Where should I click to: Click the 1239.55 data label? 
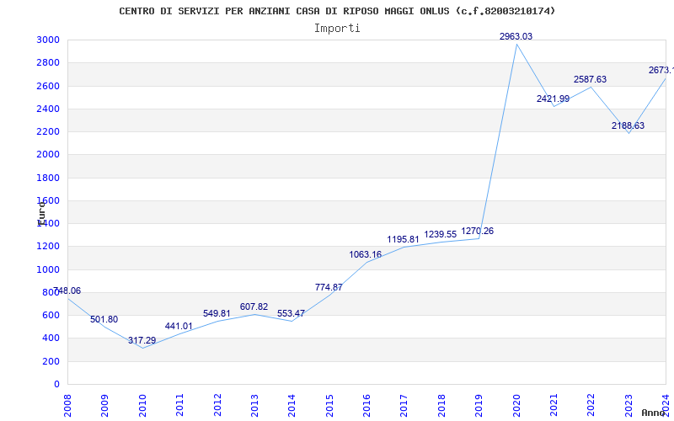pyautogui.click(x=440, y=234)
